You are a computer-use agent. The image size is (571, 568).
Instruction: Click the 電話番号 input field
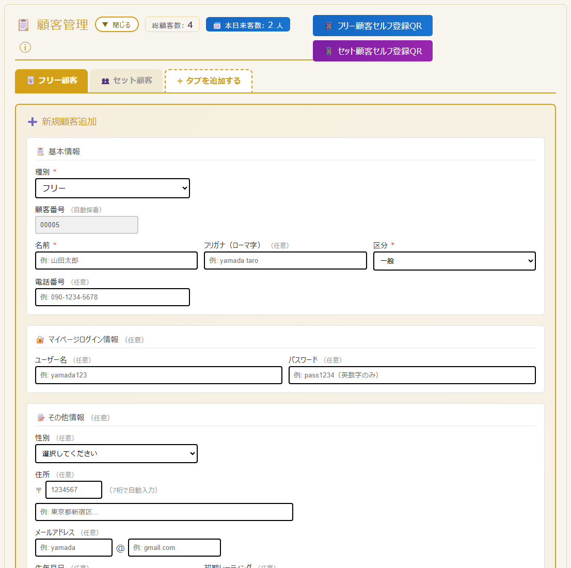[113, 297]
